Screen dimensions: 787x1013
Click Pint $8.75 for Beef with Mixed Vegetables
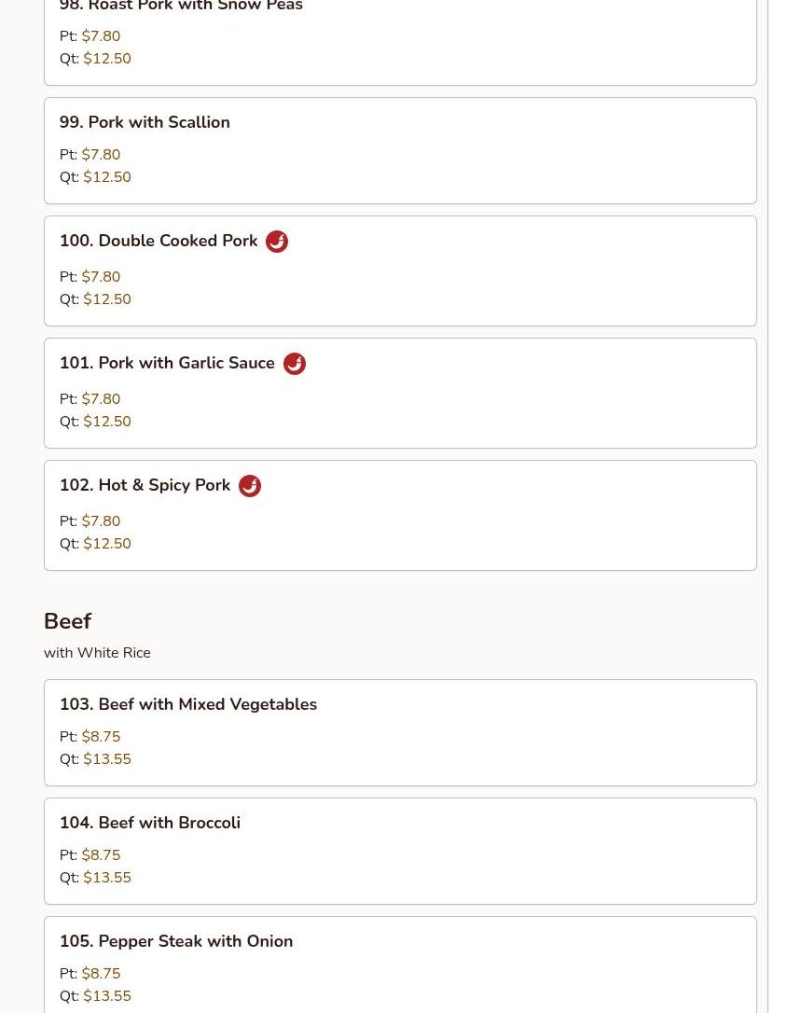pyautogui.click(x=101, y=737)
